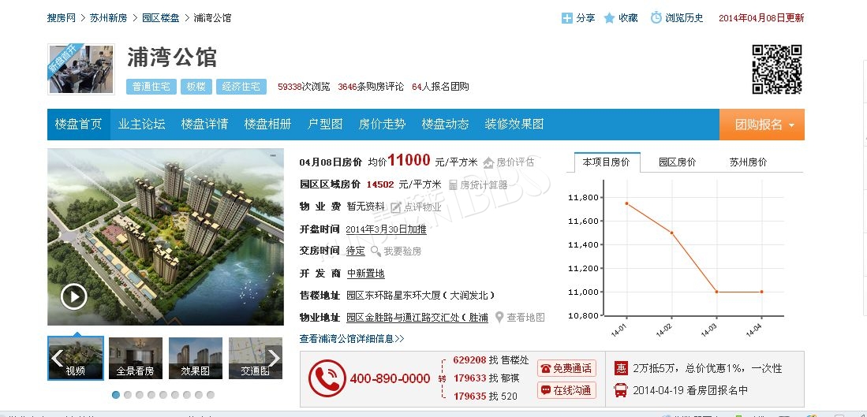Click the share plus icon
The image size is (867, 417).
click(566, 17)
